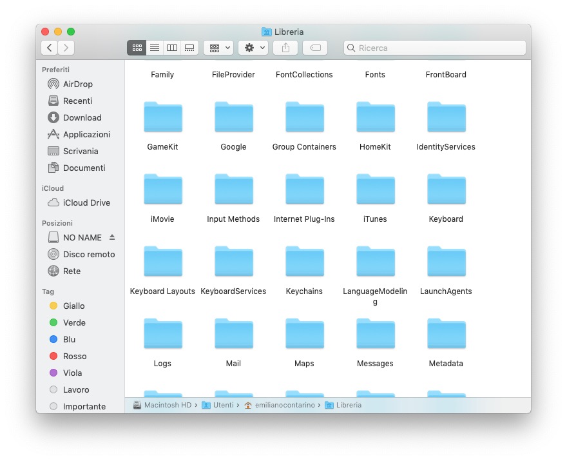The height and width of the screenshot is (461, 567).
Task: Open the action gear menu
Action: pos(253,47)
